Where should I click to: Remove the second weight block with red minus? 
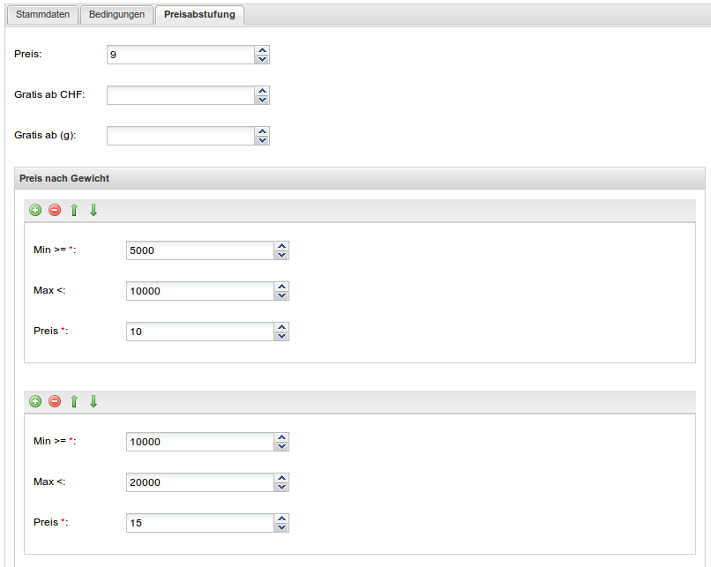[55, 401]
